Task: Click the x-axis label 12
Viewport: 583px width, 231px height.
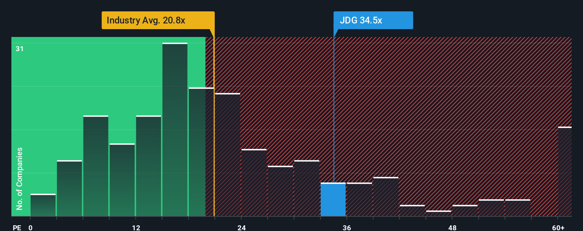Action: [136, 227]
